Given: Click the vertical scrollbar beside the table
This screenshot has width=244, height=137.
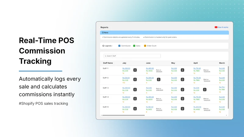Looking at the screenshot, I should (x=228, y=87).
